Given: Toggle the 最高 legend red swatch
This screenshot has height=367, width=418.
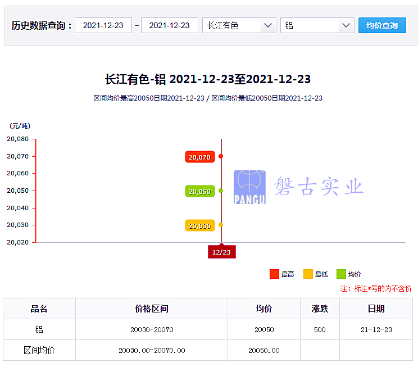Looking at the screenshot, I should (274, 274).
